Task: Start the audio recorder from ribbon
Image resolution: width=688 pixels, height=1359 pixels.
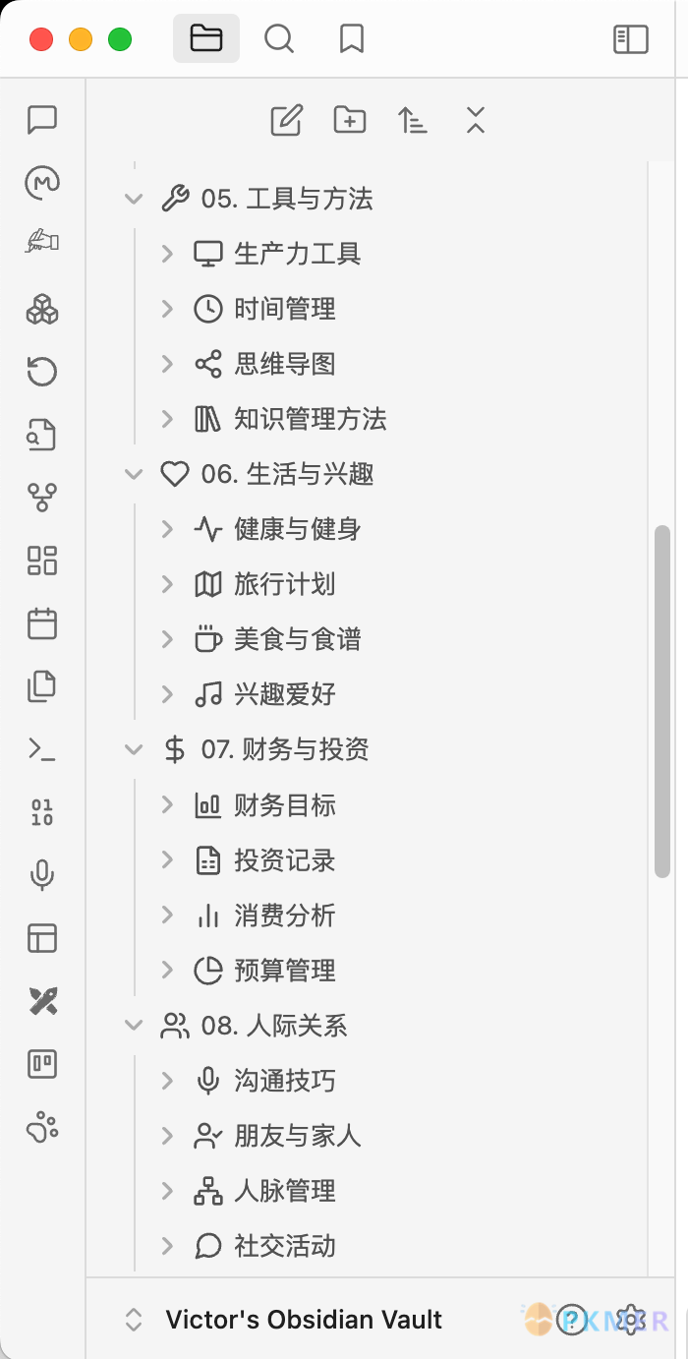Action: click(42, 875)
